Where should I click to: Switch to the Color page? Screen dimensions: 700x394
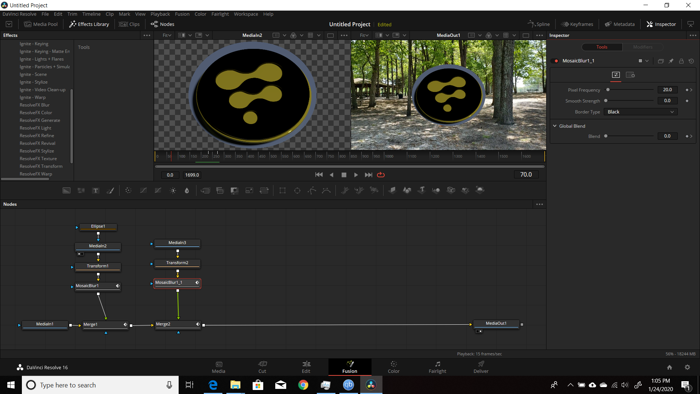pyautogui.click(x=393, y=367)
